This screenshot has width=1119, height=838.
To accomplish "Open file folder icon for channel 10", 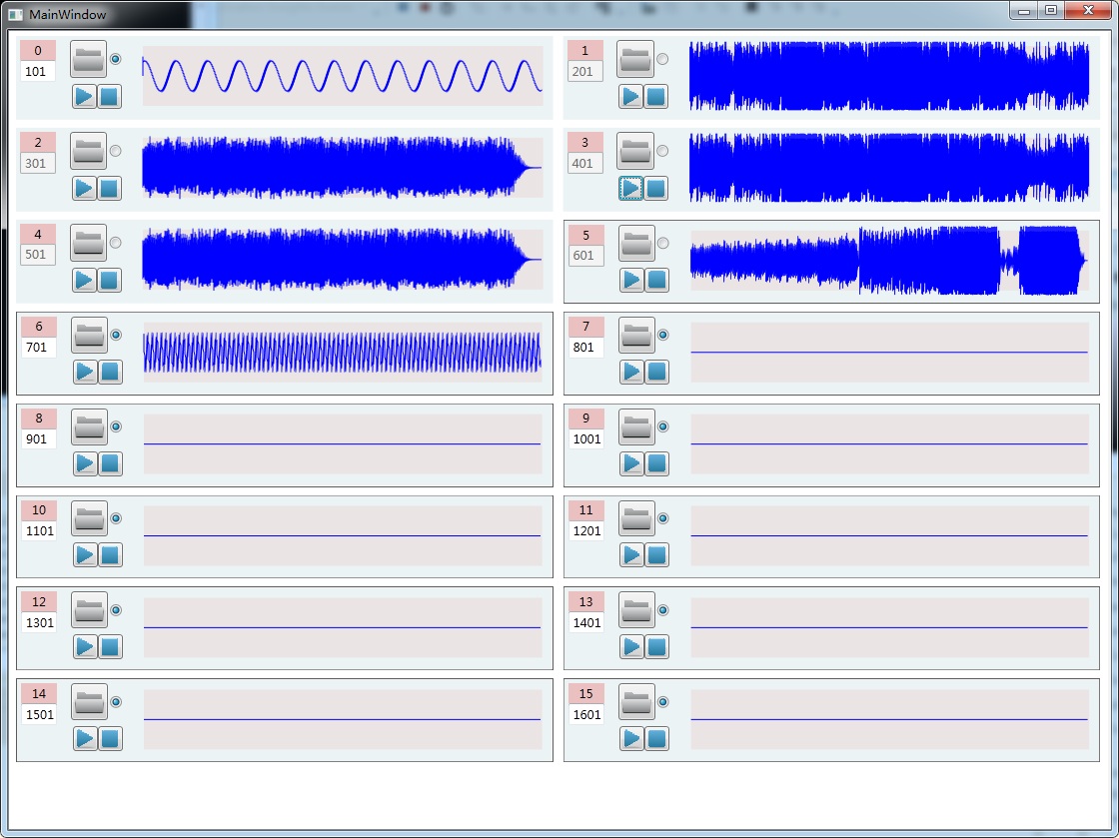I will 89,518.
